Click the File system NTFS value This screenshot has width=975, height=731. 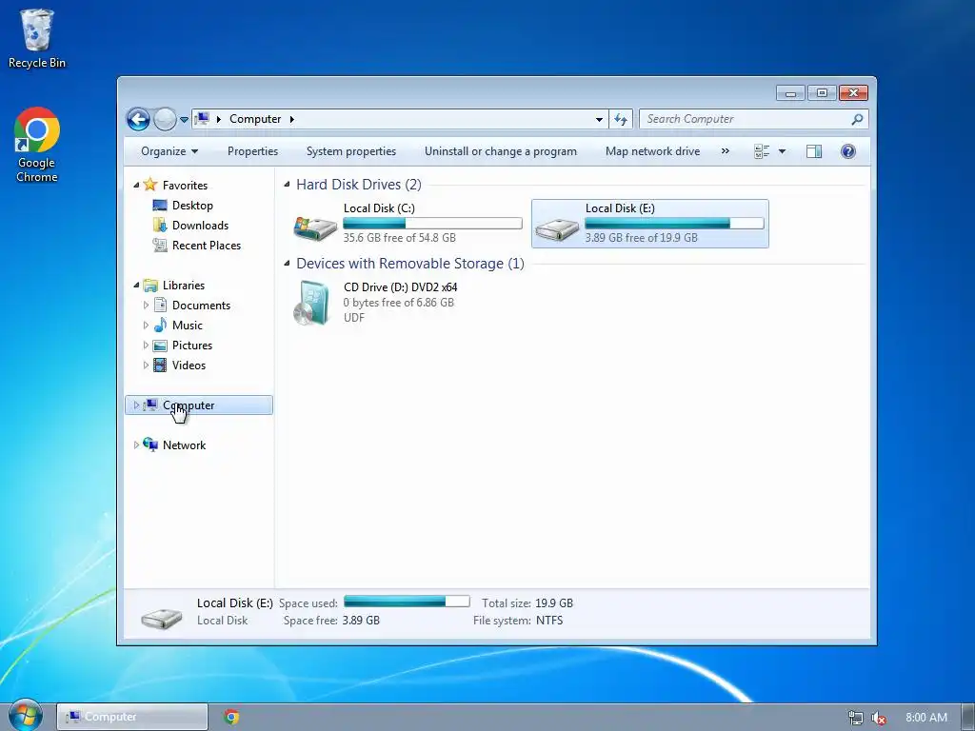pyautogui.click(x=549, y=621)
